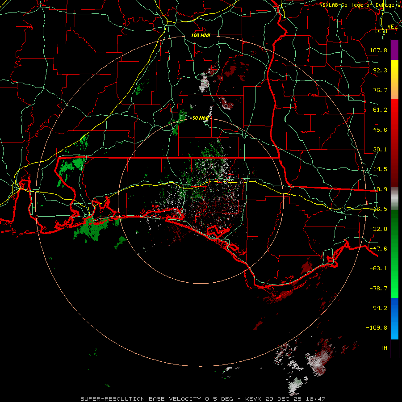402x402 pixels.
Task: Click the TH legend label
Action: [x=384, y=348]
